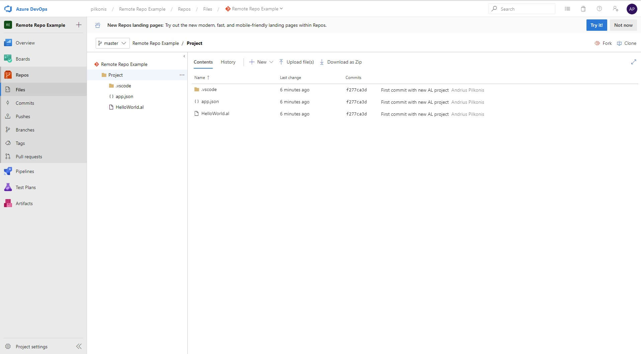Image resolution: width=641 pixels, height=354 pixels.
Task: Open app.json in contents list
Action: click(210, 101)
